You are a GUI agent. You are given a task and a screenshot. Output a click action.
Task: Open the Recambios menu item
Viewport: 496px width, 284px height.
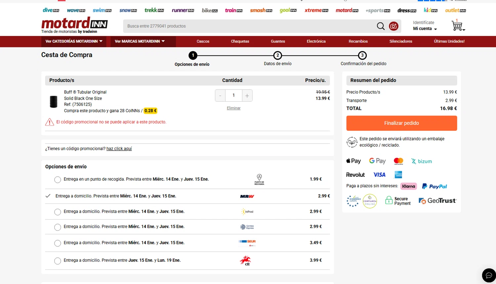pos(358,41)
